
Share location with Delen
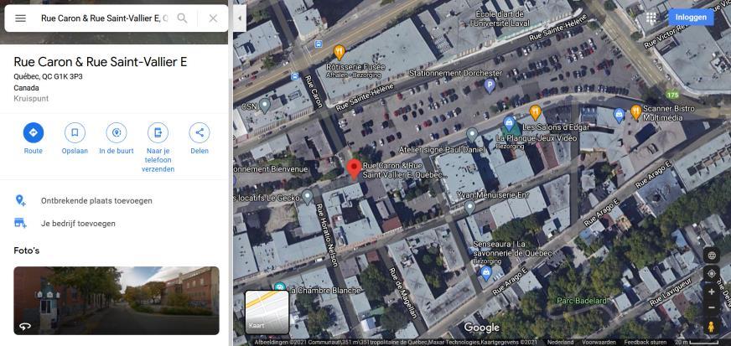(x=200, y=132)
